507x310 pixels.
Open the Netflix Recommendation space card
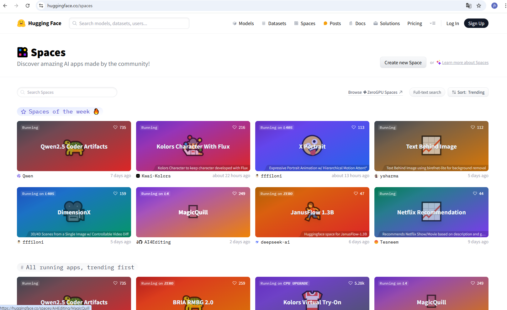pos(431,212)
